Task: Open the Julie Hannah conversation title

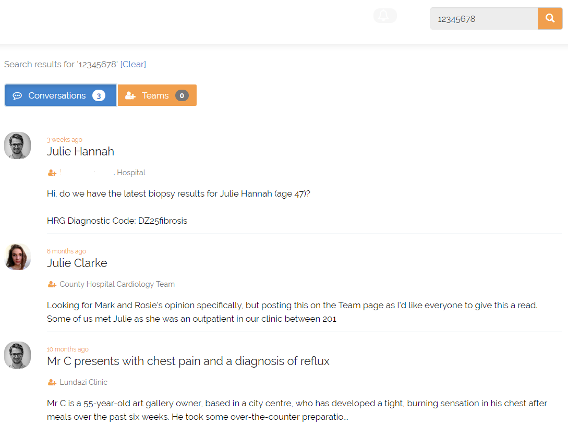Action: pyautogui.click(x=80, y=151)
